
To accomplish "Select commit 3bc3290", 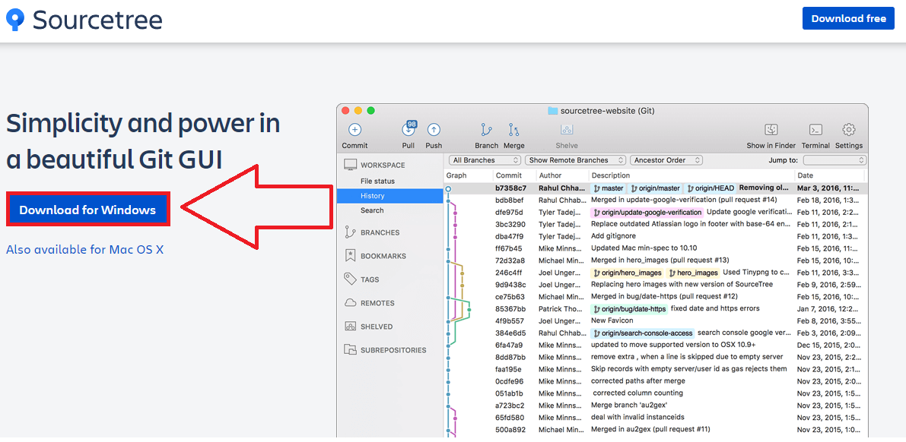I will click(656, 224).
